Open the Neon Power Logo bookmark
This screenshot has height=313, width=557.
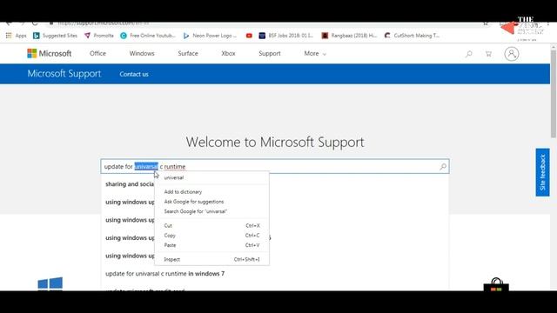(210, 36)
